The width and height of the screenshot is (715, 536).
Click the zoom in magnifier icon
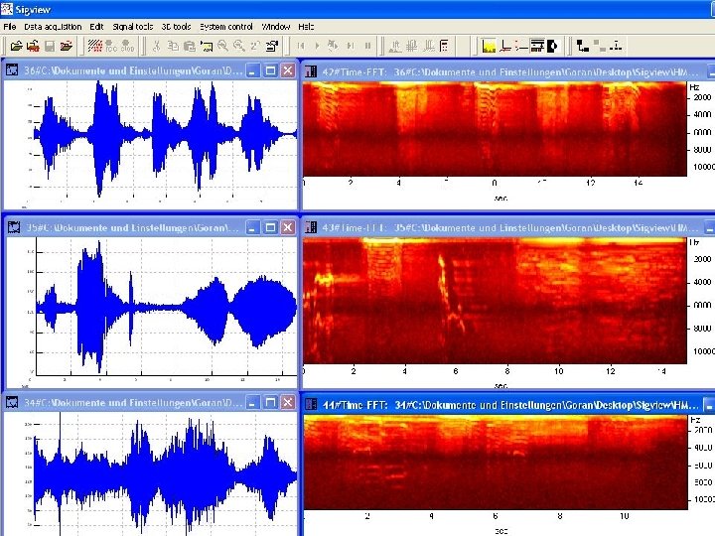pyautogui.click(x=222, y=46)
